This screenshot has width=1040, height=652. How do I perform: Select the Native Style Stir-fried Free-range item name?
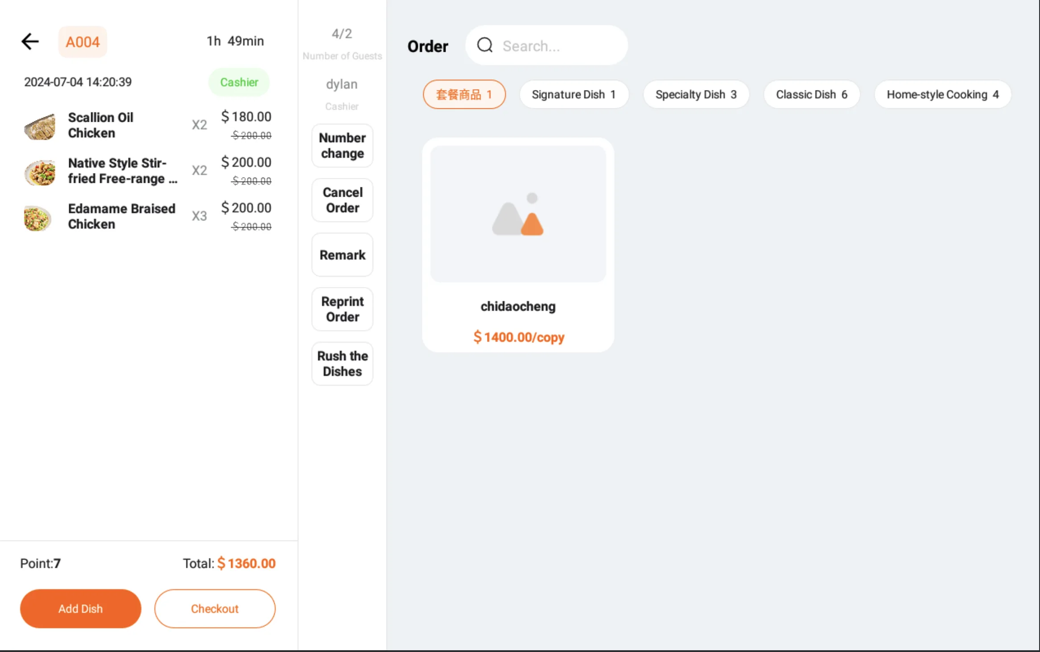(123, 171)
